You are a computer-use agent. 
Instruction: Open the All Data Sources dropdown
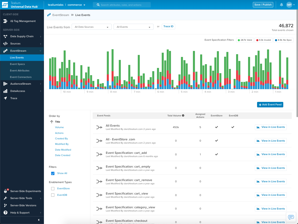point(91,27)
